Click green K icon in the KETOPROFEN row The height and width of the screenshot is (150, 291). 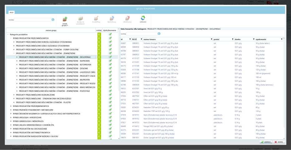point(99,65)
